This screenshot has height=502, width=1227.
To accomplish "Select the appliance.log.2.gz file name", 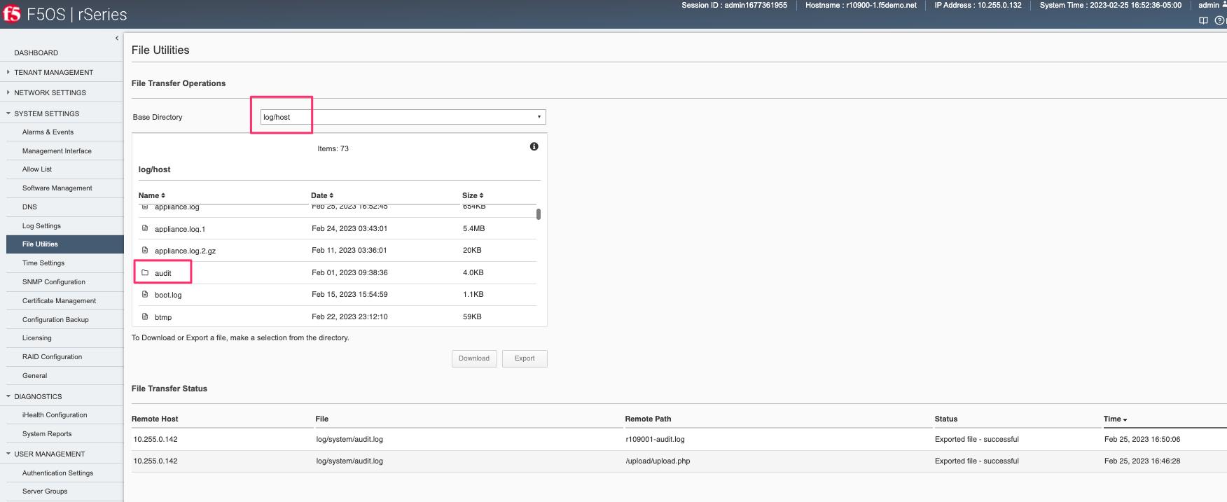I will (x=185, y=251).
